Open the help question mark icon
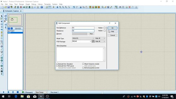 tap(42, 7)
